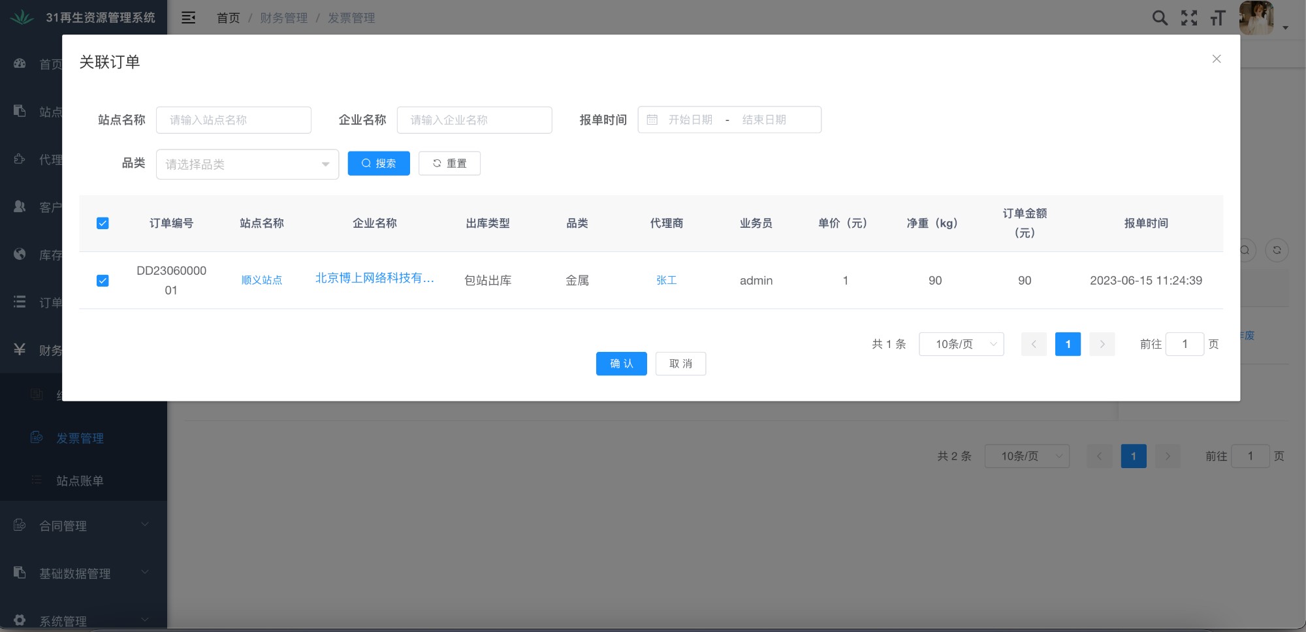
Task: Open the 品类 category dropdown
Action: click(x=247, y=165)
